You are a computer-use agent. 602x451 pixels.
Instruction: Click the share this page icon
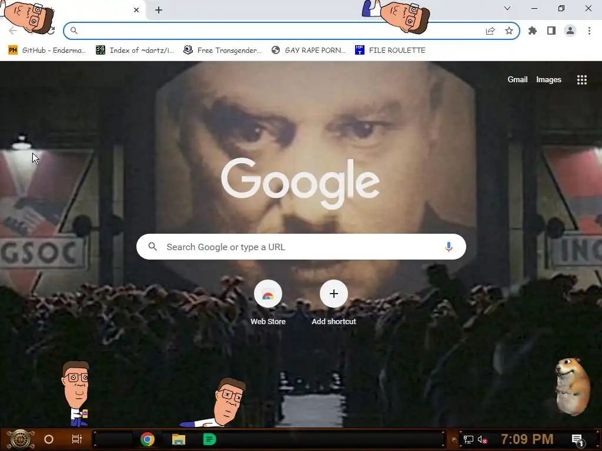tap(490, 31)
